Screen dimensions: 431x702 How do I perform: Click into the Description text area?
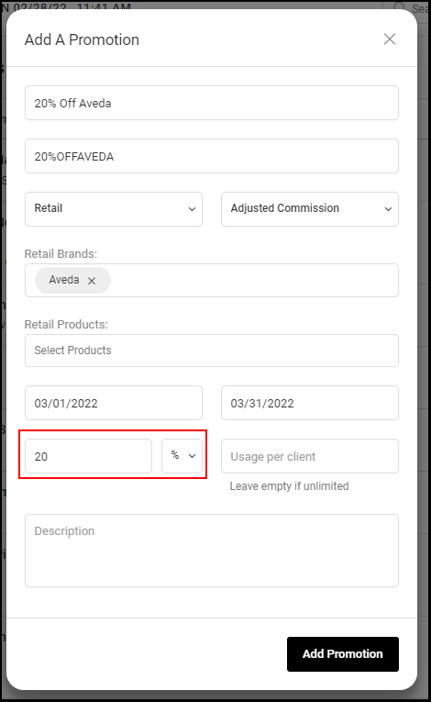212,551
